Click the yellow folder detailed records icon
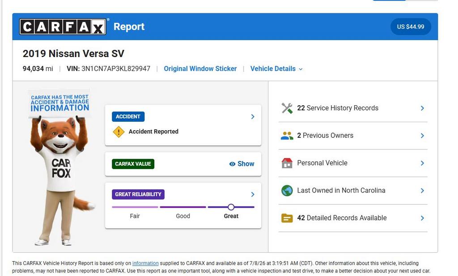 (287, 218)
